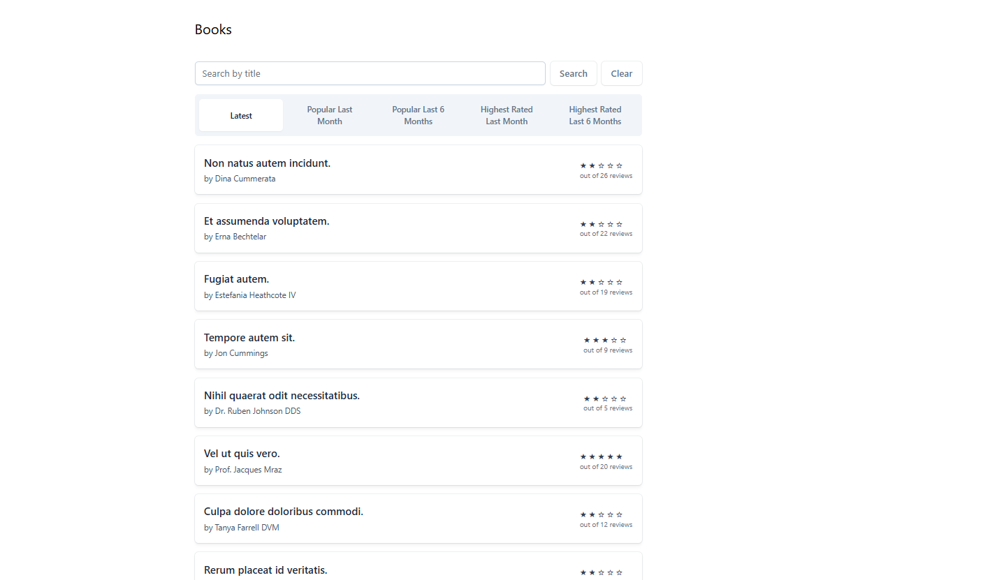The image size is (997, 580).
Task: Open book 'Culpa dolore doloribus commodi.'
Action: tap(284, 512)
